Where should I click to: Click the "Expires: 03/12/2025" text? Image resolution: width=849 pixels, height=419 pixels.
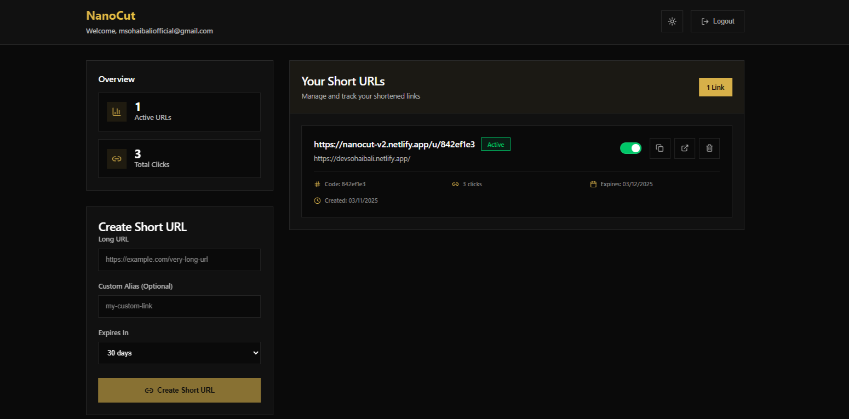coord(627,185)
